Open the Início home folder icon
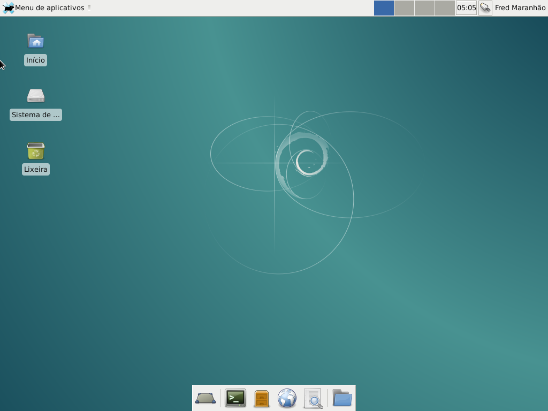 (35, 41)
